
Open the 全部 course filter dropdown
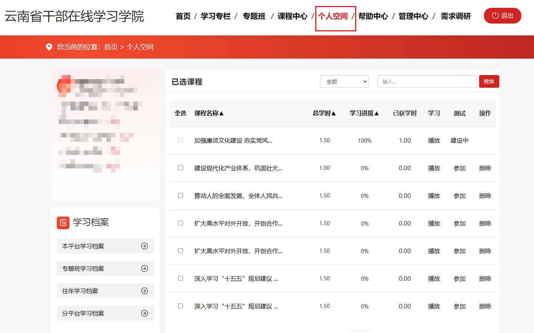344,81
